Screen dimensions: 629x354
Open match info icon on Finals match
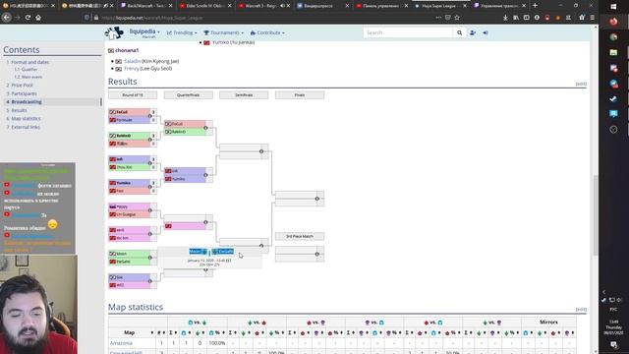pyautogui.click(x=316, y=199)
